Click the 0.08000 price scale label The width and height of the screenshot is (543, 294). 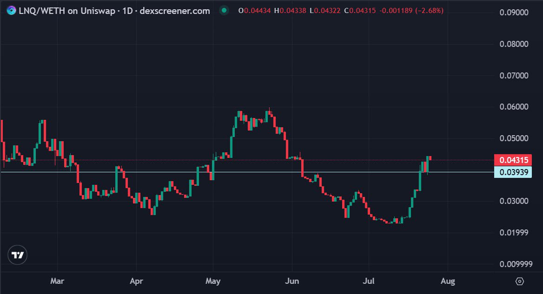[x=514, y=44]
